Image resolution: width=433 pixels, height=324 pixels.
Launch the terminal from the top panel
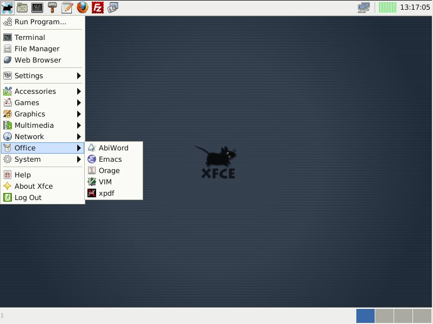(x=37, y=8)
